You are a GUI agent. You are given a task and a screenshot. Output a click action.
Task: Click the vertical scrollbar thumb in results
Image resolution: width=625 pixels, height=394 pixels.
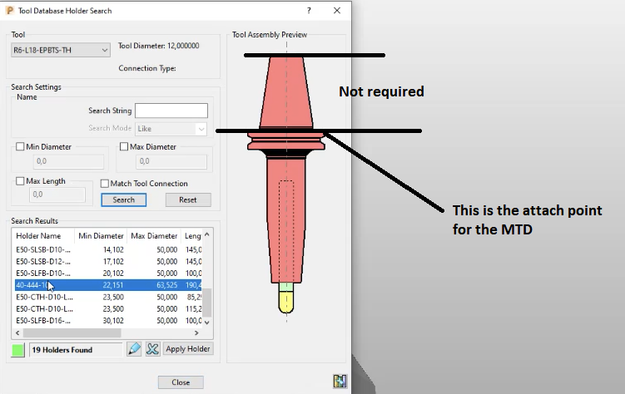pos(207,303)
